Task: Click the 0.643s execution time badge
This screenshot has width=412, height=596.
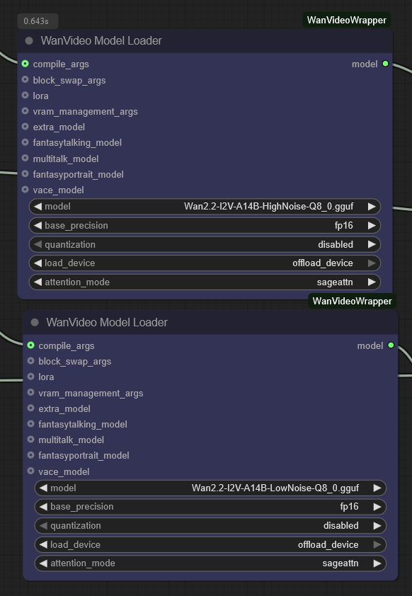Action: pyautogui.click(x=38, y=21)
